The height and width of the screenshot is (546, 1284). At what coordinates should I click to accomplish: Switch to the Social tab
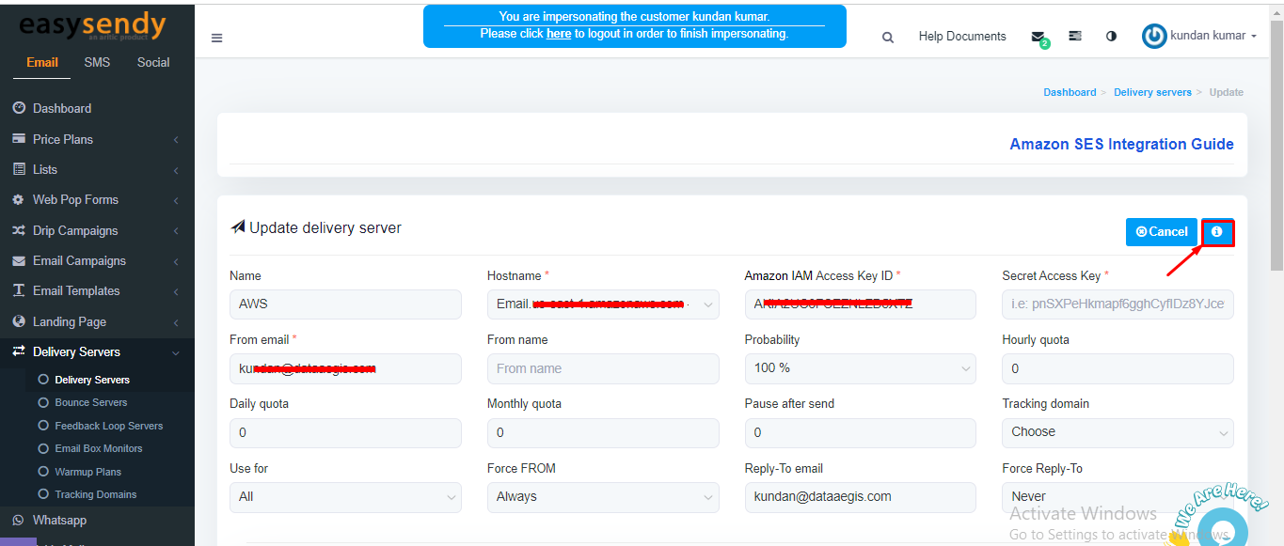pos(153,62)
